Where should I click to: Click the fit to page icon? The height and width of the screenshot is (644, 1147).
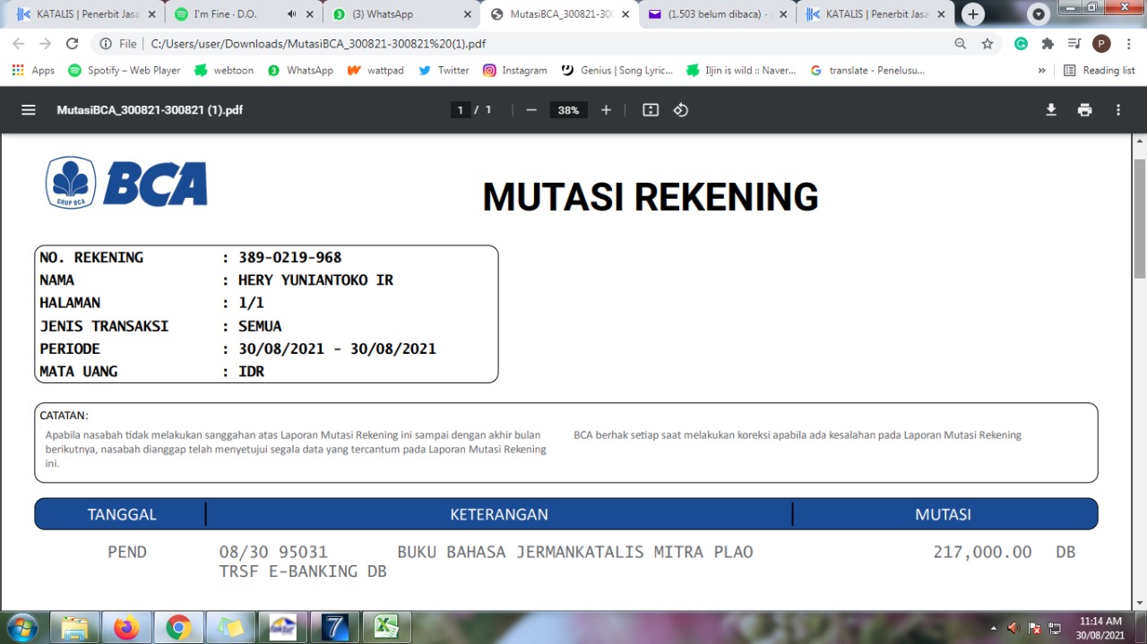[651, 110]
